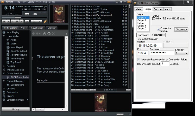The image size is (195, 116).
Task: Open the Help menu in Winamp
Action: click(45, 2)
